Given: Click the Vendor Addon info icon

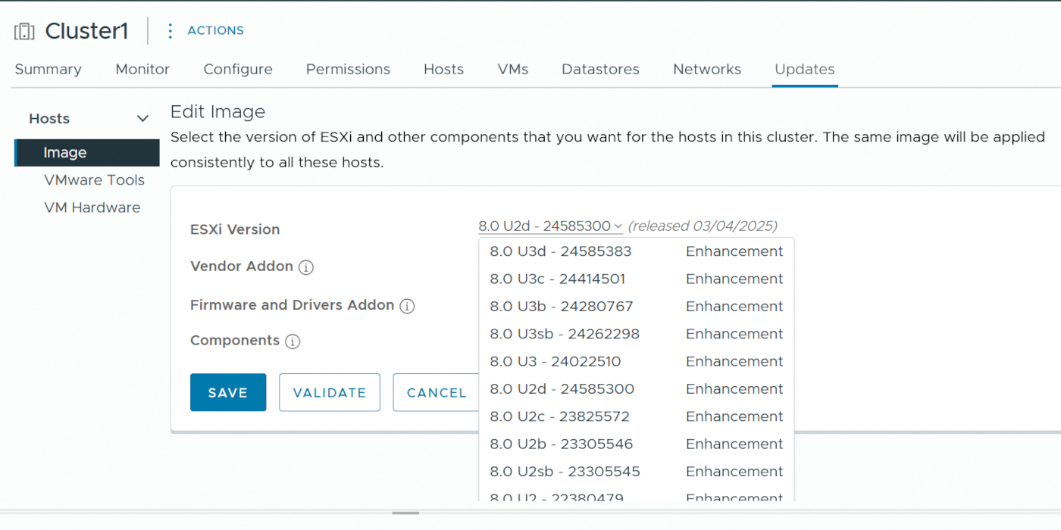Looking at the screenshot, I should pos(306,267).
